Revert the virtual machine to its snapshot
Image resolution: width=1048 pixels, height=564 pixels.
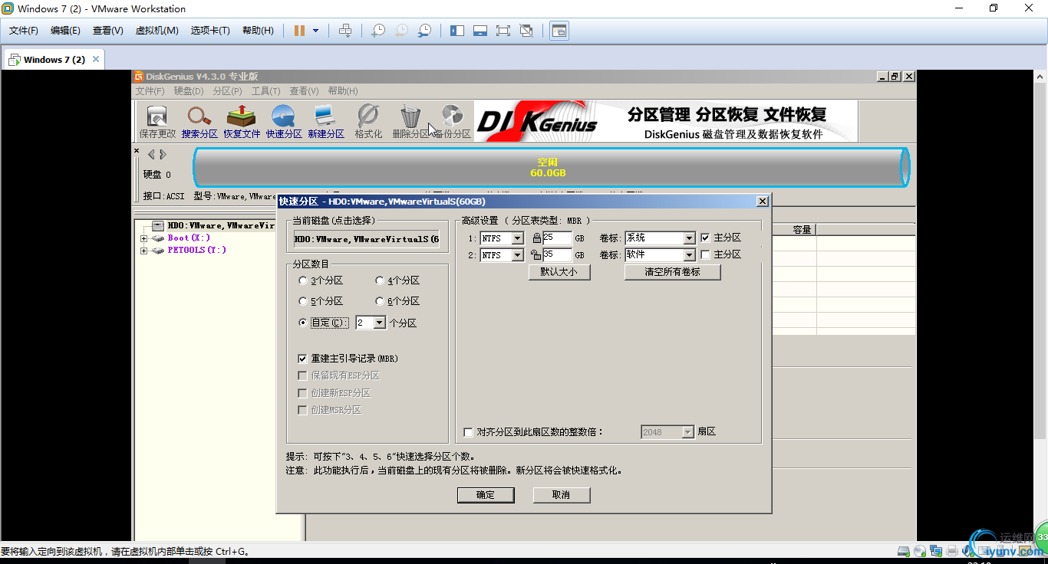[x=400, y=31]
